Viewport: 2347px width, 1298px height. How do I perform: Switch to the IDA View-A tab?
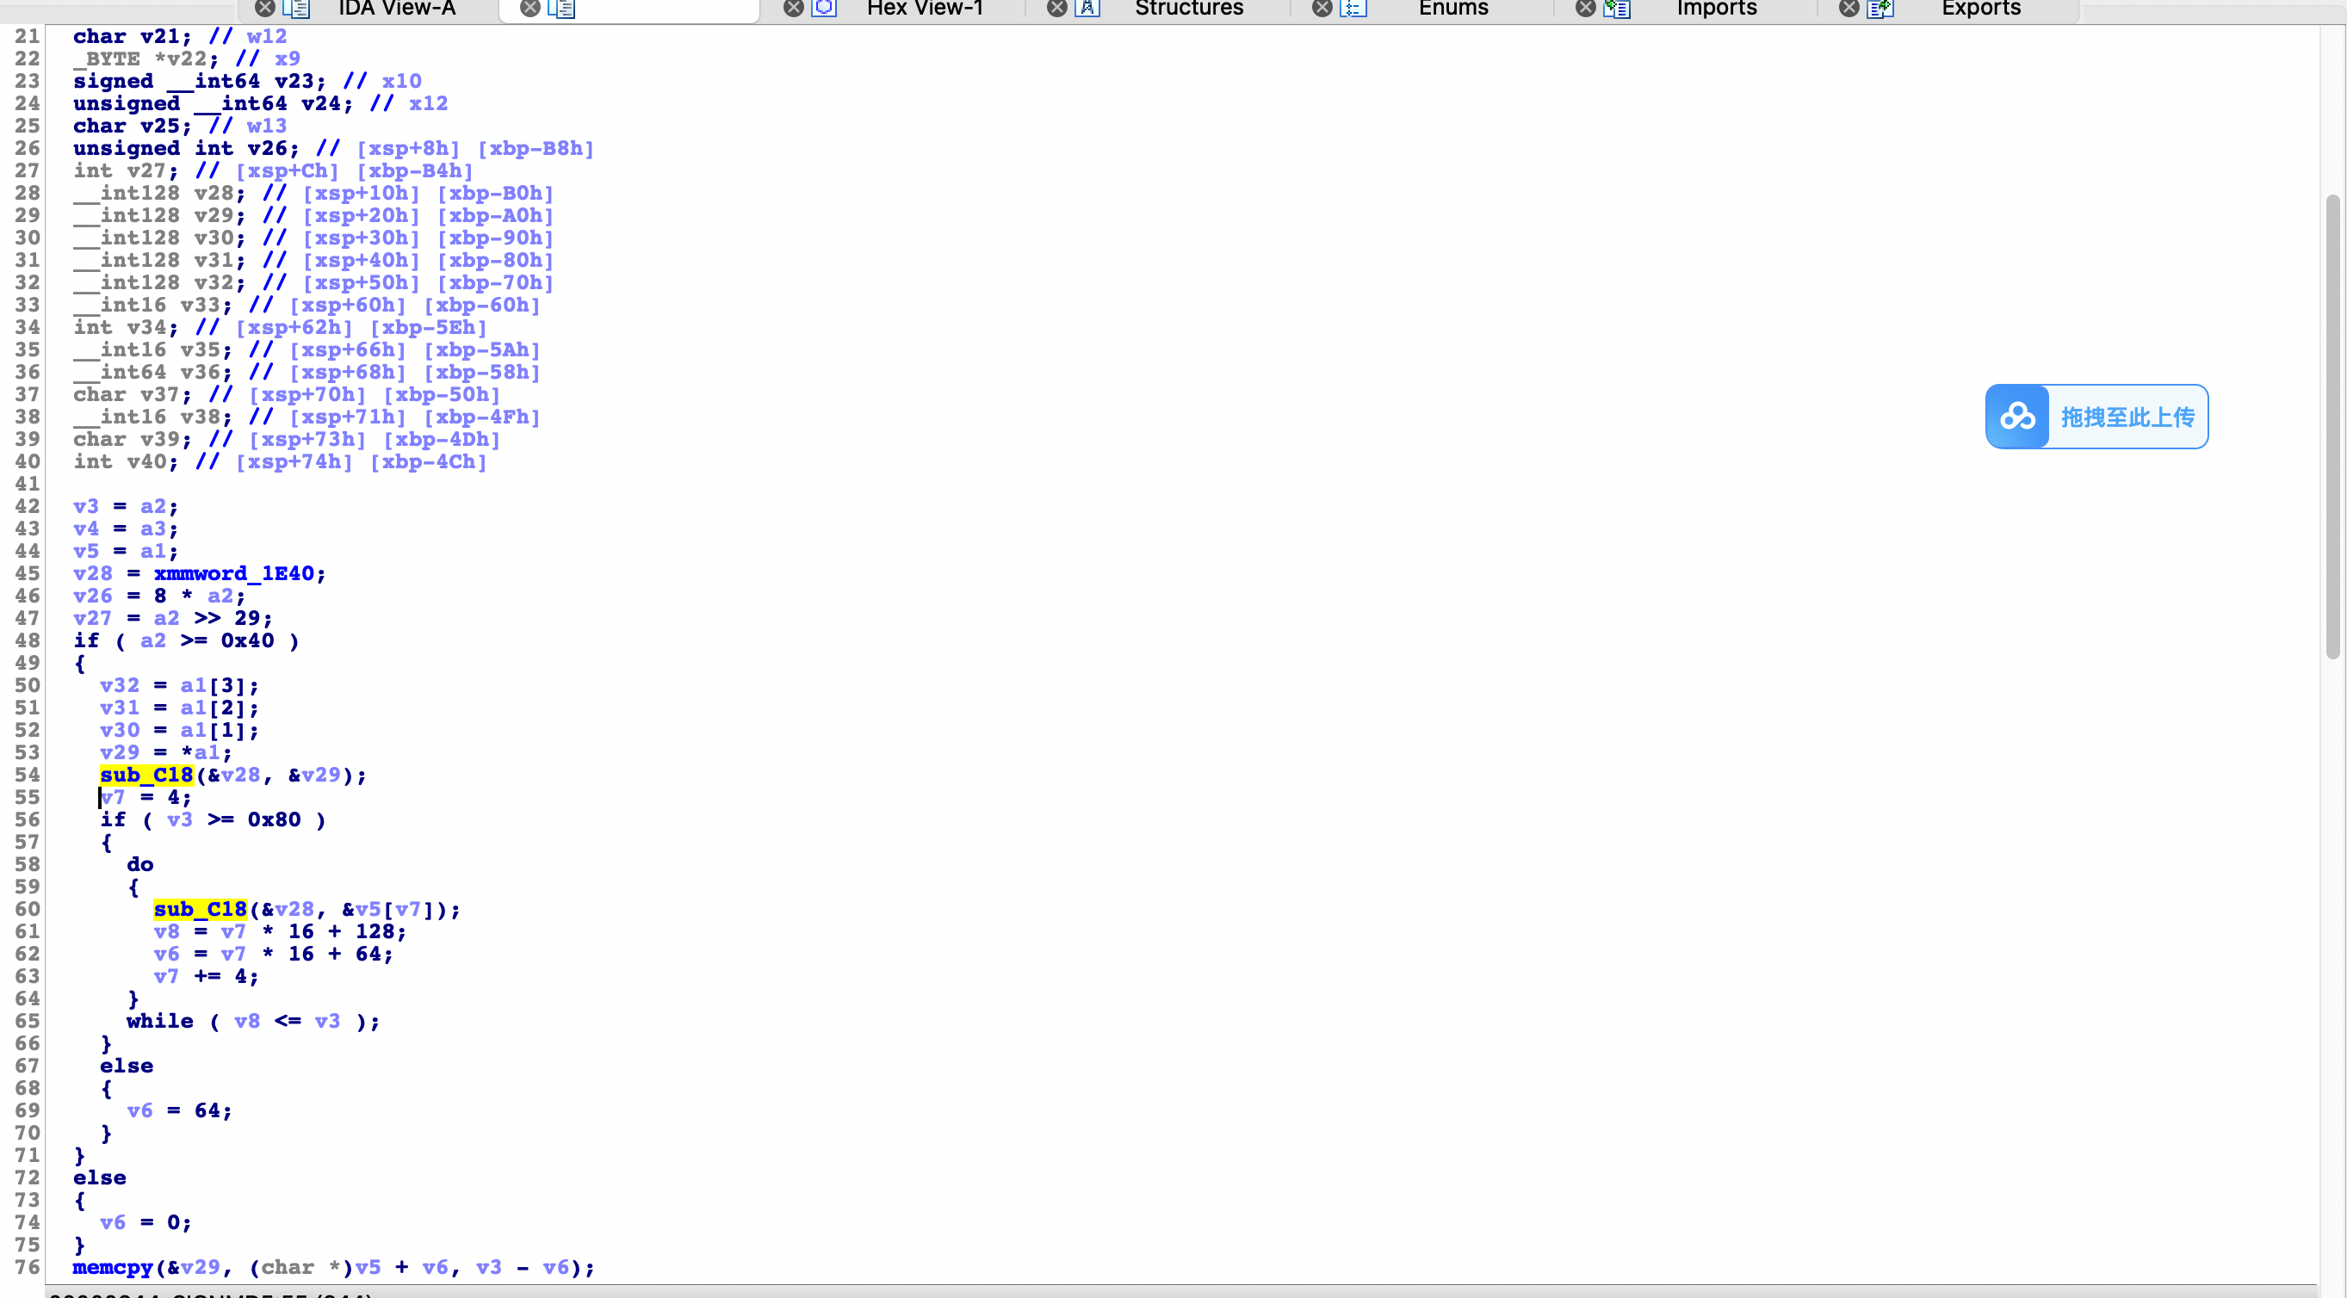coord(396,9)
